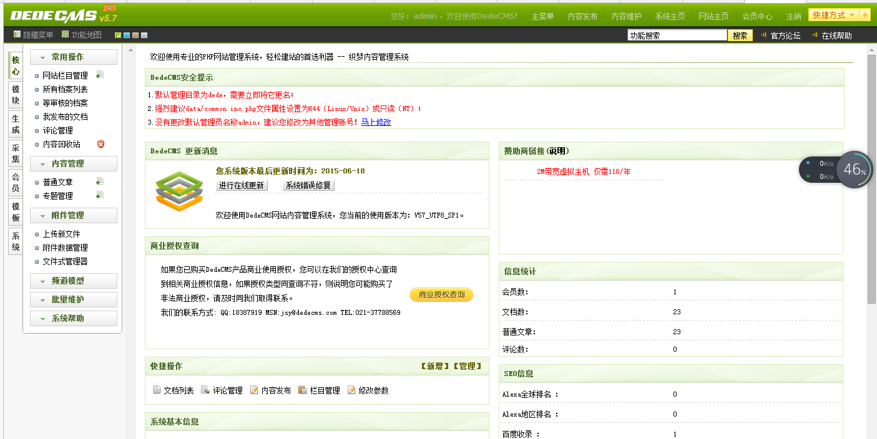Open 内容维护 in top navigation

click(x=626, y=16)
